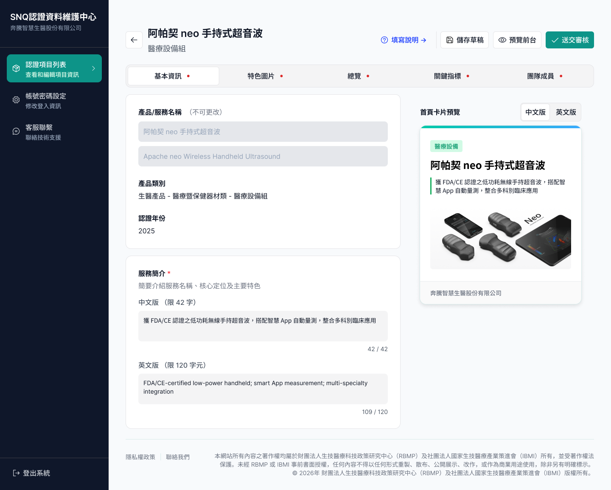This screenshot has width=611, height=490.
Task: Click the preview card title 阿帕契 neo 手持式超音波
Action: tap(488, 165)
